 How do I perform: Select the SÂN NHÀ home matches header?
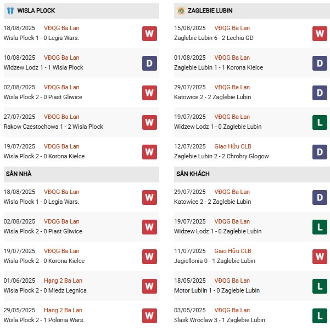(x=81, y=174)
